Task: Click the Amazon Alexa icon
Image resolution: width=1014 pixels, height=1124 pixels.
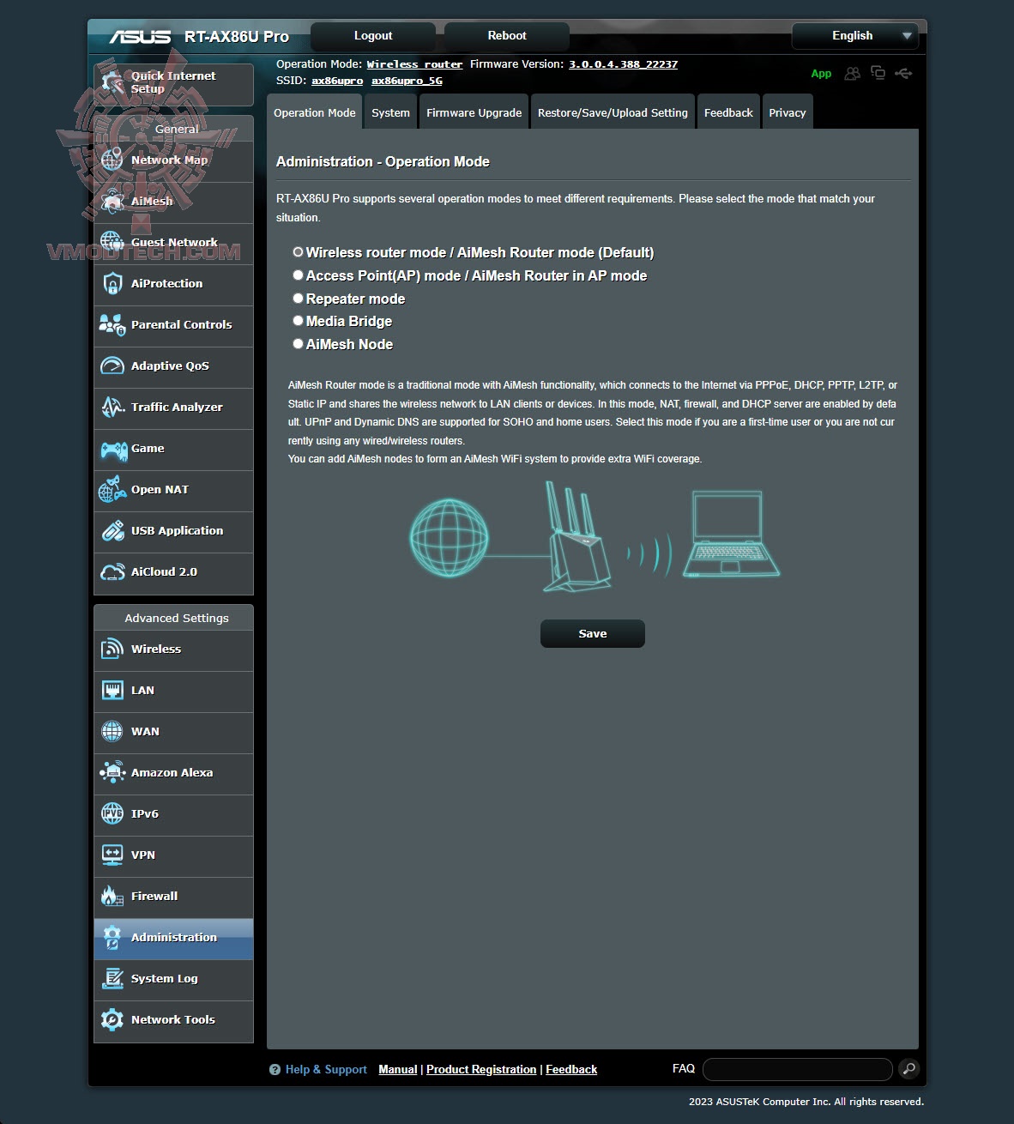Action: tap(112, 772)
